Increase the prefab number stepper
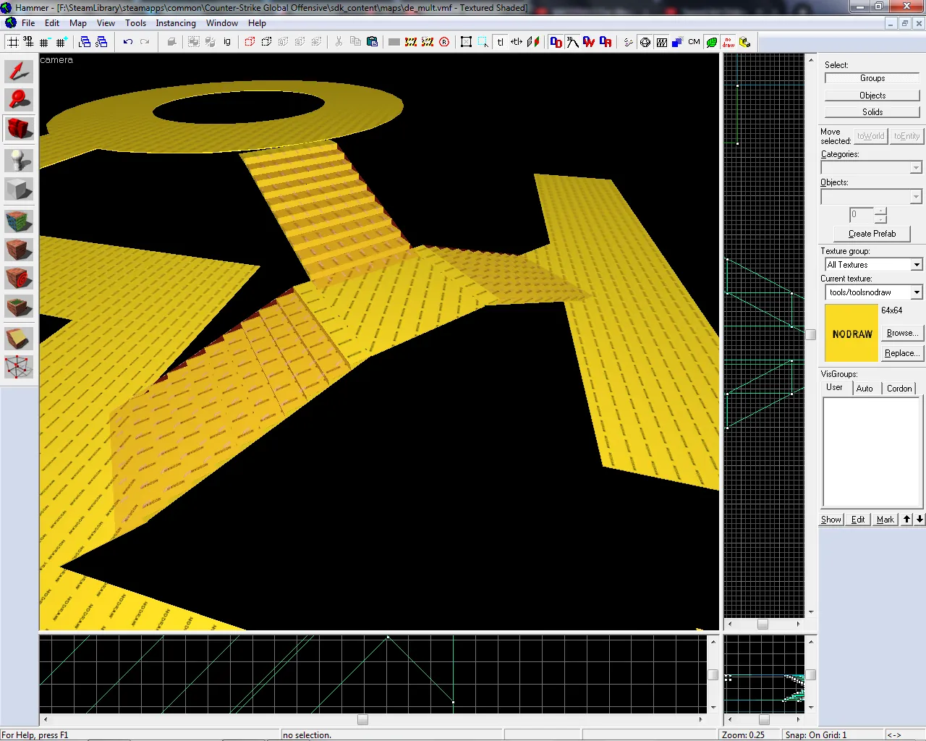Image resolution: width=926 pixels, height=741 pixels. [x=880, y=211]
